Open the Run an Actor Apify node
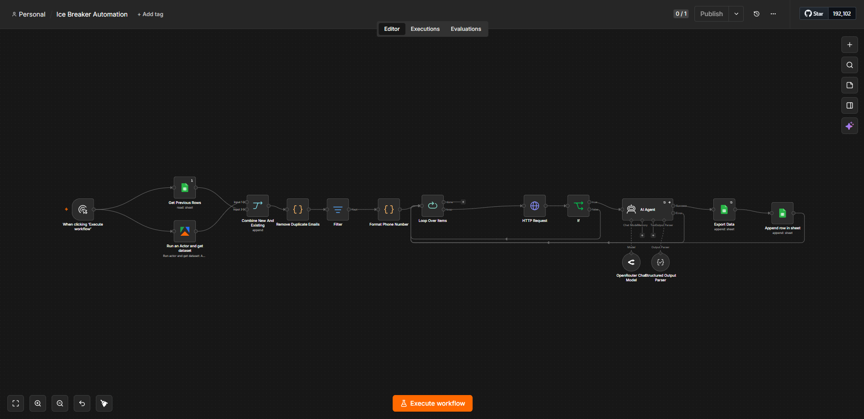The image size is (864, 419). (x=185, y=231)
